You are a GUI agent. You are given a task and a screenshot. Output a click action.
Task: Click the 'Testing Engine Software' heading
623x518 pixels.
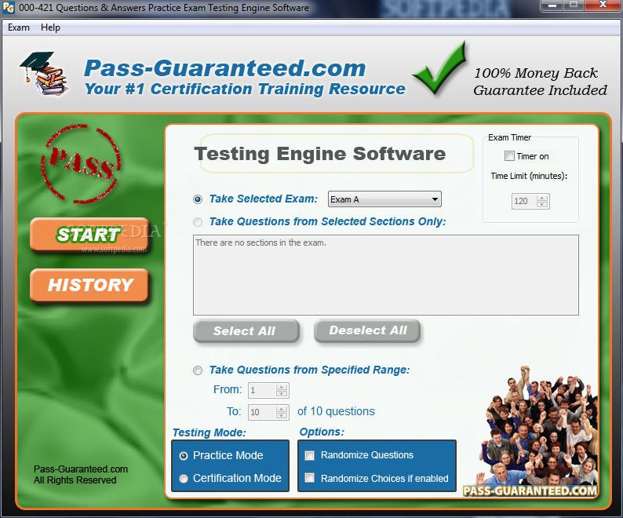click(320, 154)
